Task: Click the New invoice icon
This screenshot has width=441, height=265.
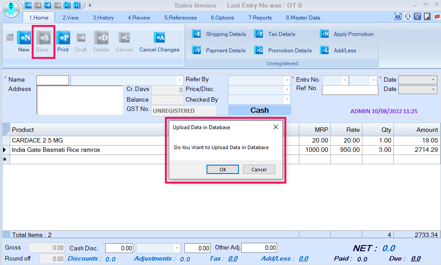Action: tap(24, 38)
